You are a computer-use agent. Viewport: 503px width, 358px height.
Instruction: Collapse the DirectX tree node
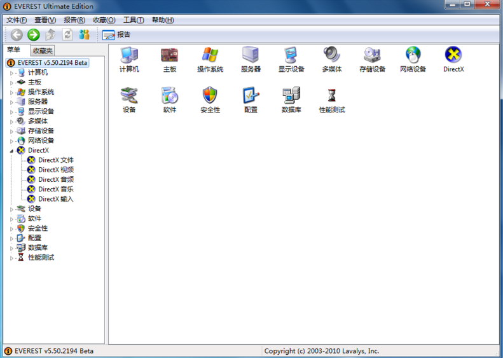point(11,151)
